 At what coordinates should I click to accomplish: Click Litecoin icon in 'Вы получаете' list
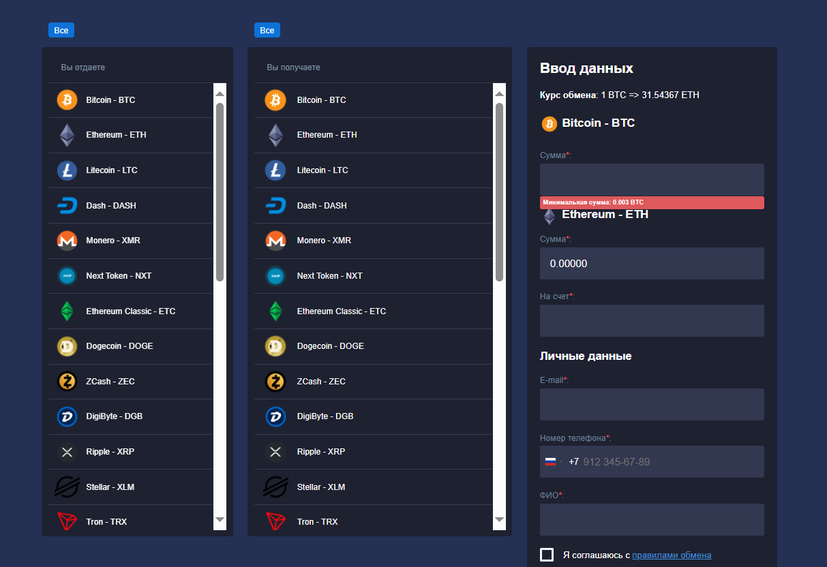[275, 170]
